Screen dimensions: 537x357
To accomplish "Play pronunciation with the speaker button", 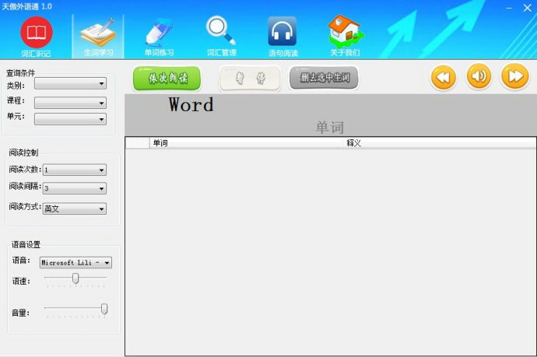I will pos(479,77).
